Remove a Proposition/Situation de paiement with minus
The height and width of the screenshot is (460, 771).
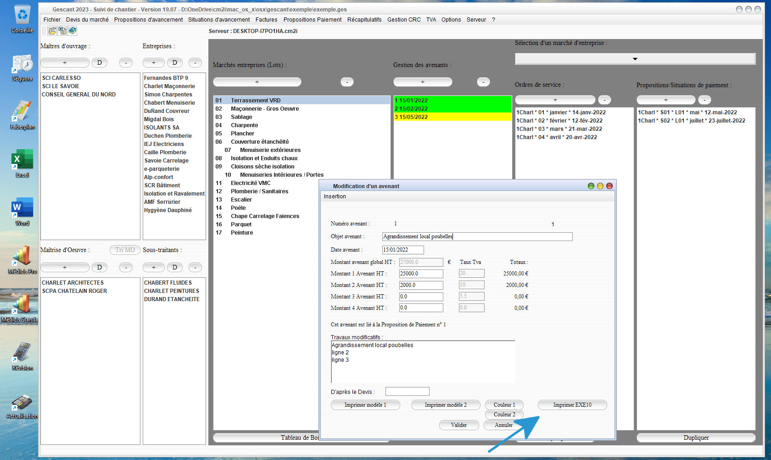[x=704, y=100]
